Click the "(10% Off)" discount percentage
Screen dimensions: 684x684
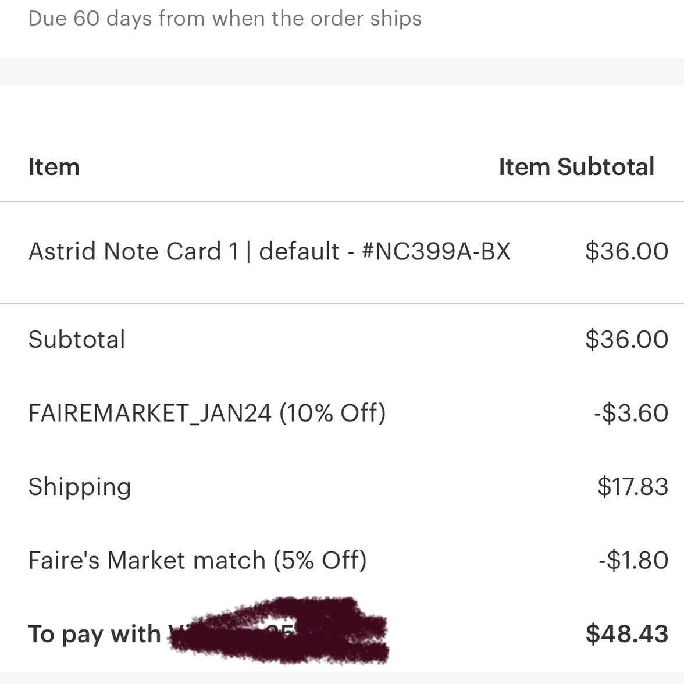coord(333,414)
